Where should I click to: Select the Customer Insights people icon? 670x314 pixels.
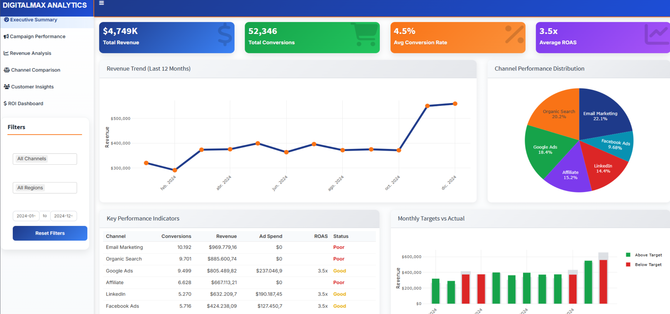[6, 86]
